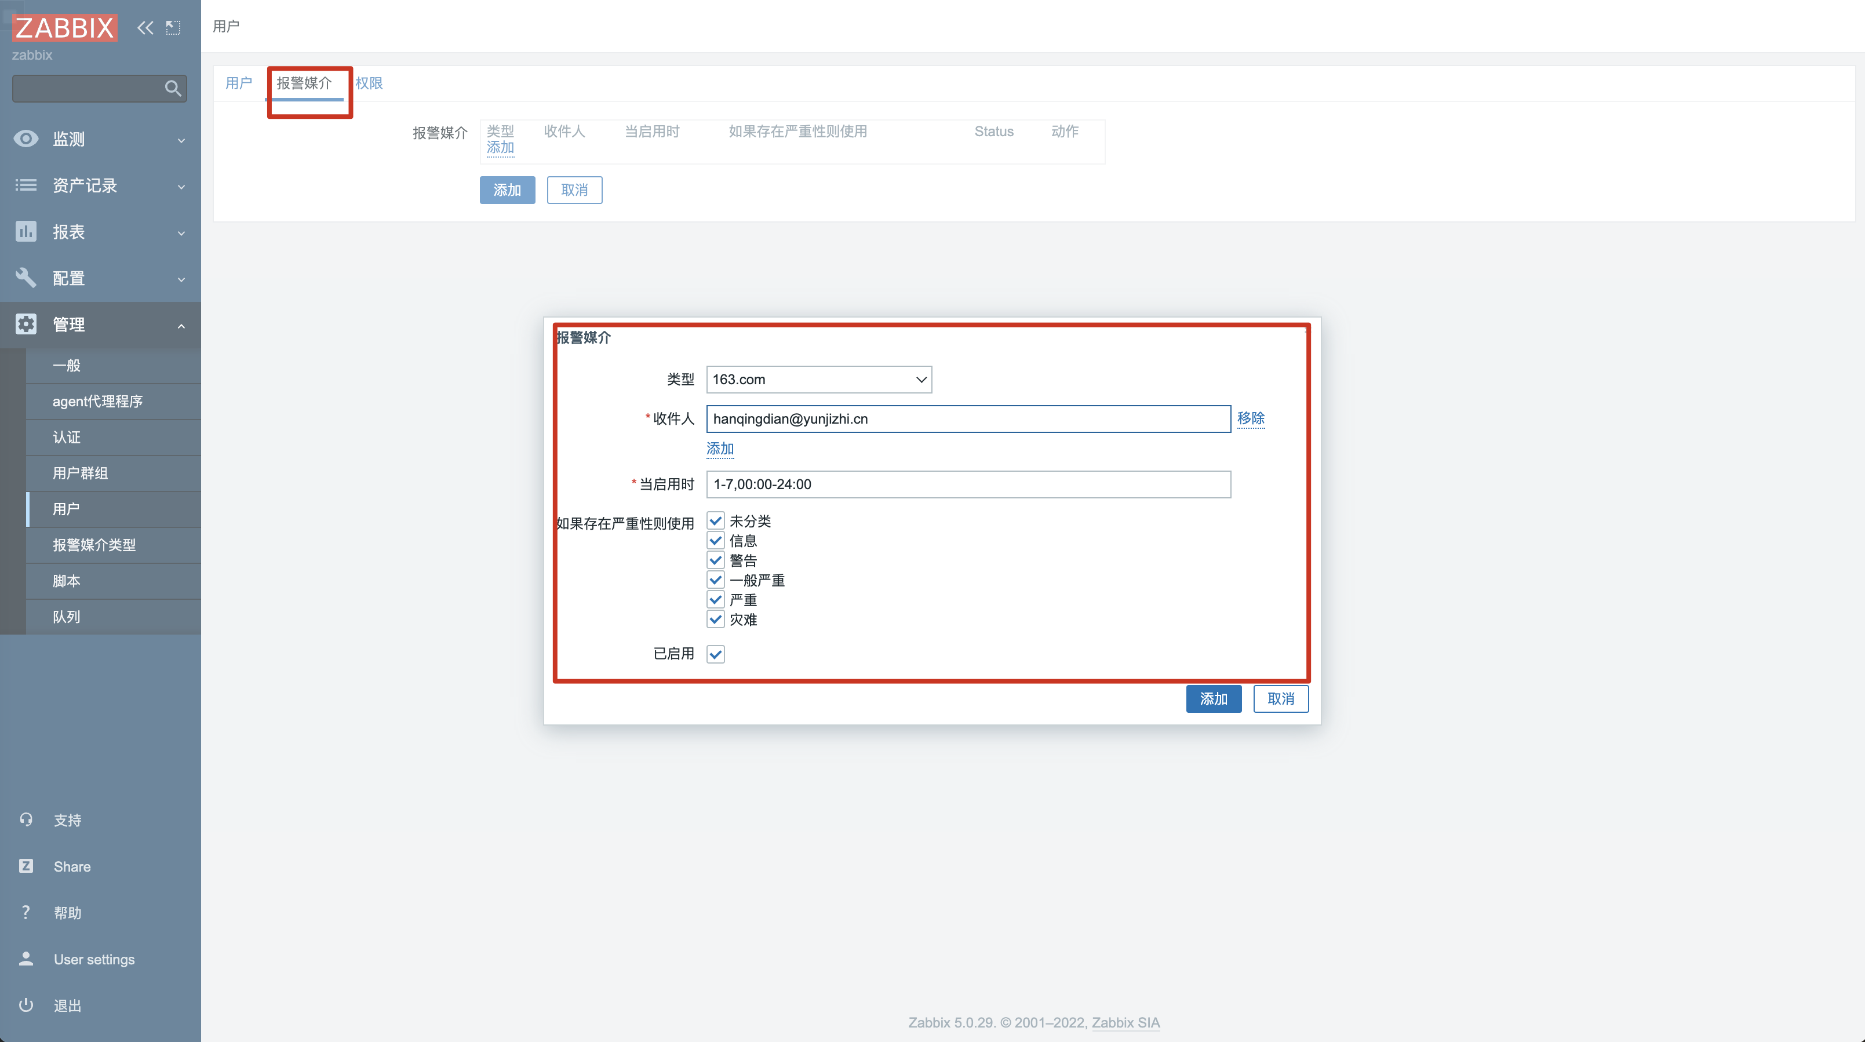
Task: Expand the 监测 menu chevron
Action: (181, 140)
